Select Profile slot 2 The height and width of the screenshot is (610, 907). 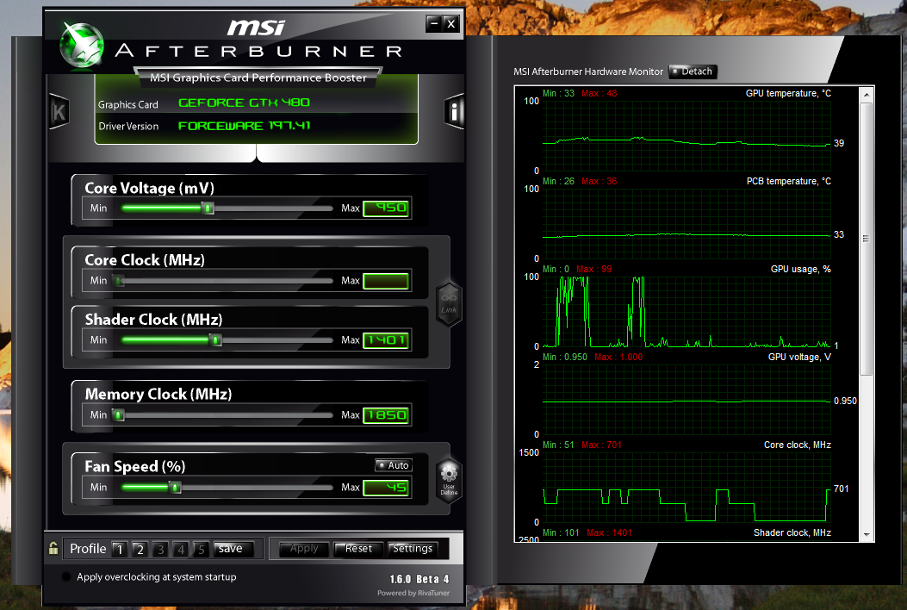click(140, 549)
